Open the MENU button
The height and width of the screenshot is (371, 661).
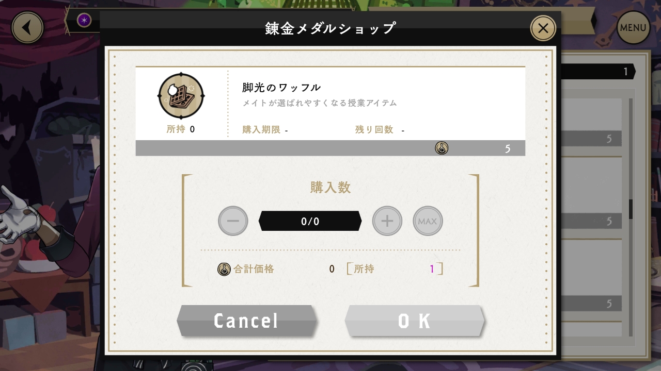coord(633,27)
